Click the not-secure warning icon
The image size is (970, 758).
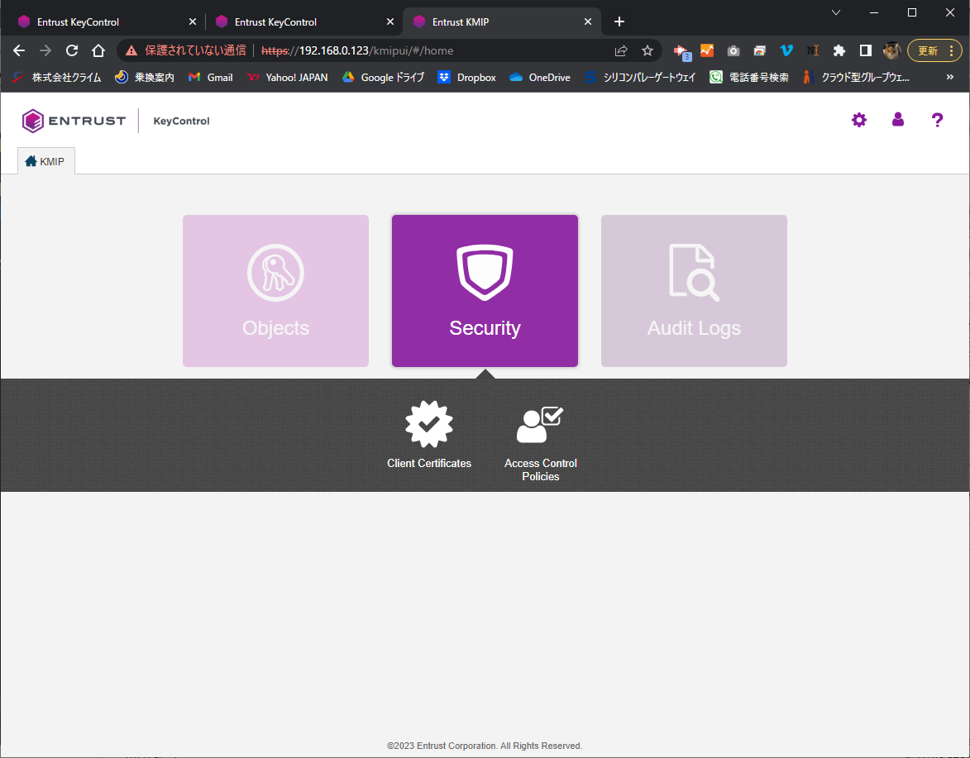tap(131, 50)
